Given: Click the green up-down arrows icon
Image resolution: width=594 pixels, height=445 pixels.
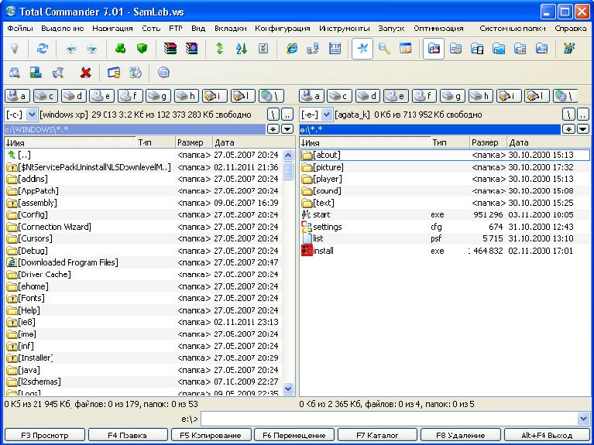Looking at the screenshot, I should pos(219,49).
